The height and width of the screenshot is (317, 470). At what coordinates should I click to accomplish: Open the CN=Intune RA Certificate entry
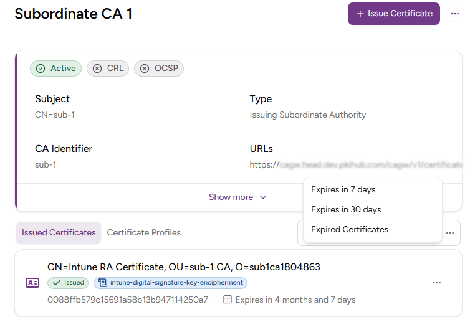183,267
